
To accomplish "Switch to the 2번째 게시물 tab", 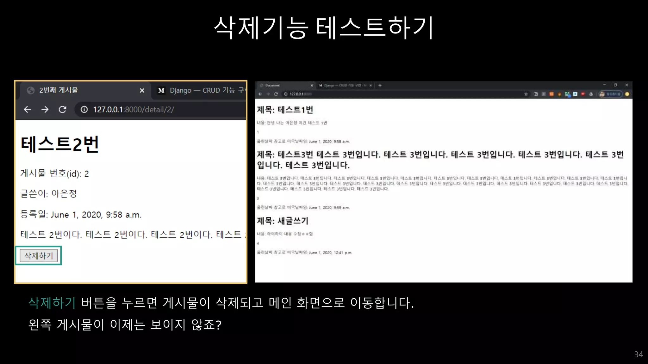I will [x=85, y=90].
